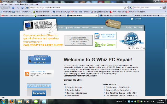Open the NWL Stock Chart bookmark
The image size is (167, 104).
click(118, 12)
